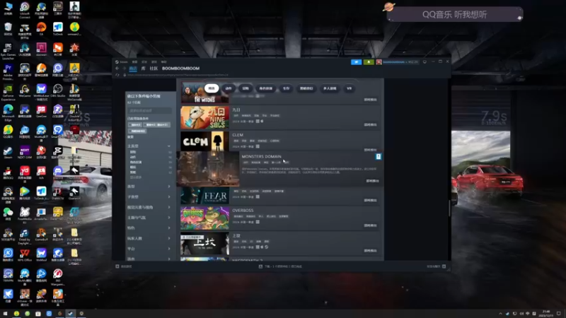Open the Microsoft Edge desktop icon
The height and width of the screenshot is (318, 566).
pos(8,112)
